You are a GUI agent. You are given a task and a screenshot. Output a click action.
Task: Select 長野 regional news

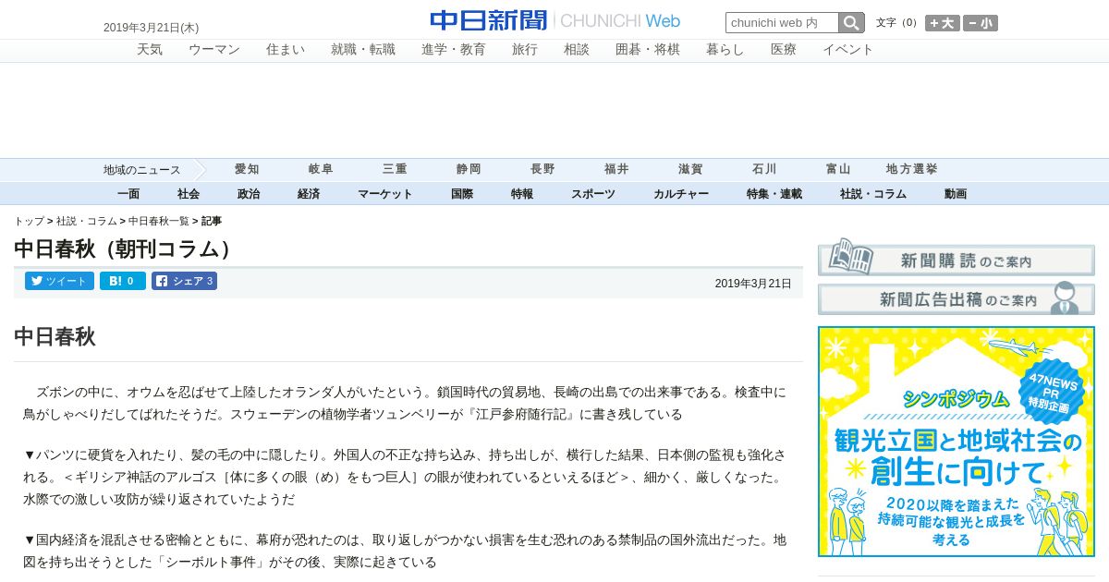click(x=542, y=169)
